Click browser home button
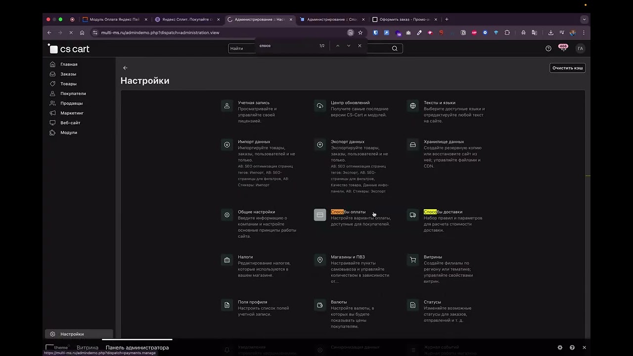 coord(82,33)
